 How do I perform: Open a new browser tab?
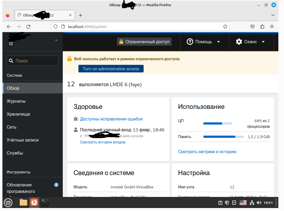point(80,15)
